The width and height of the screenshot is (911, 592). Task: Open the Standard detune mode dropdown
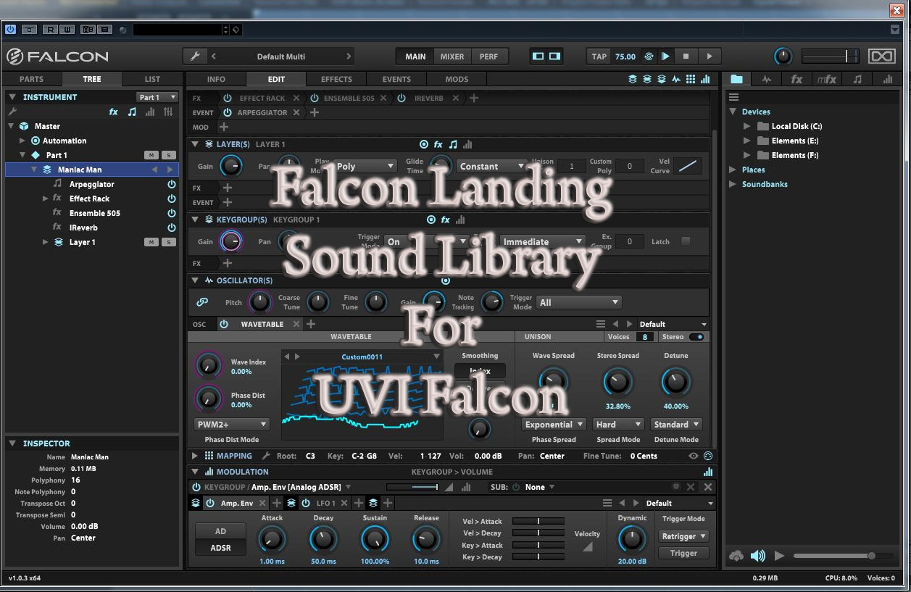click(x=676, y=425)
